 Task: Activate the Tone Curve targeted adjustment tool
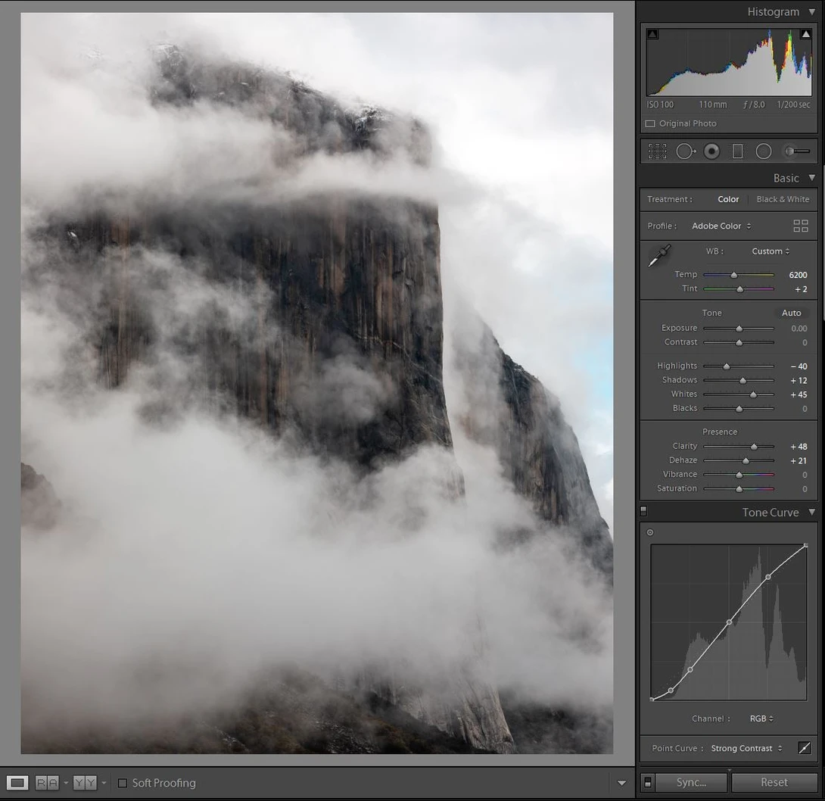tap(650, 532)
